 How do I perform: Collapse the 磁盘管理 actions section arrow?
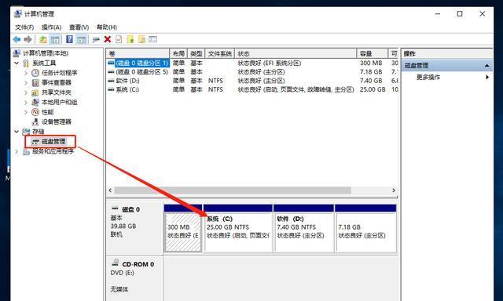pos(487,66)
